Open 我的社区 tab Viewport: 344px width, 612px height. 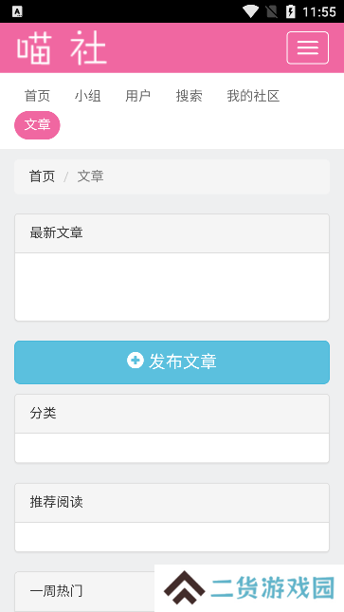[254, 96]
